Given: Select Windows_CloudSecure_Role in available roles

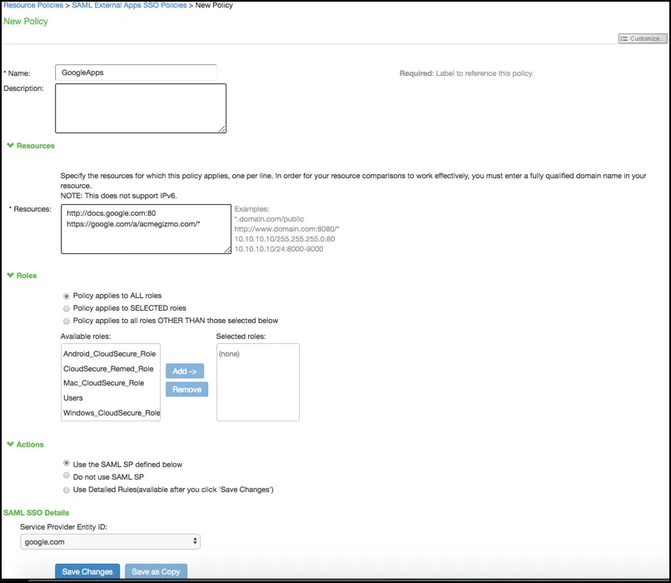Looking at the screenshot, I should 112,412.
